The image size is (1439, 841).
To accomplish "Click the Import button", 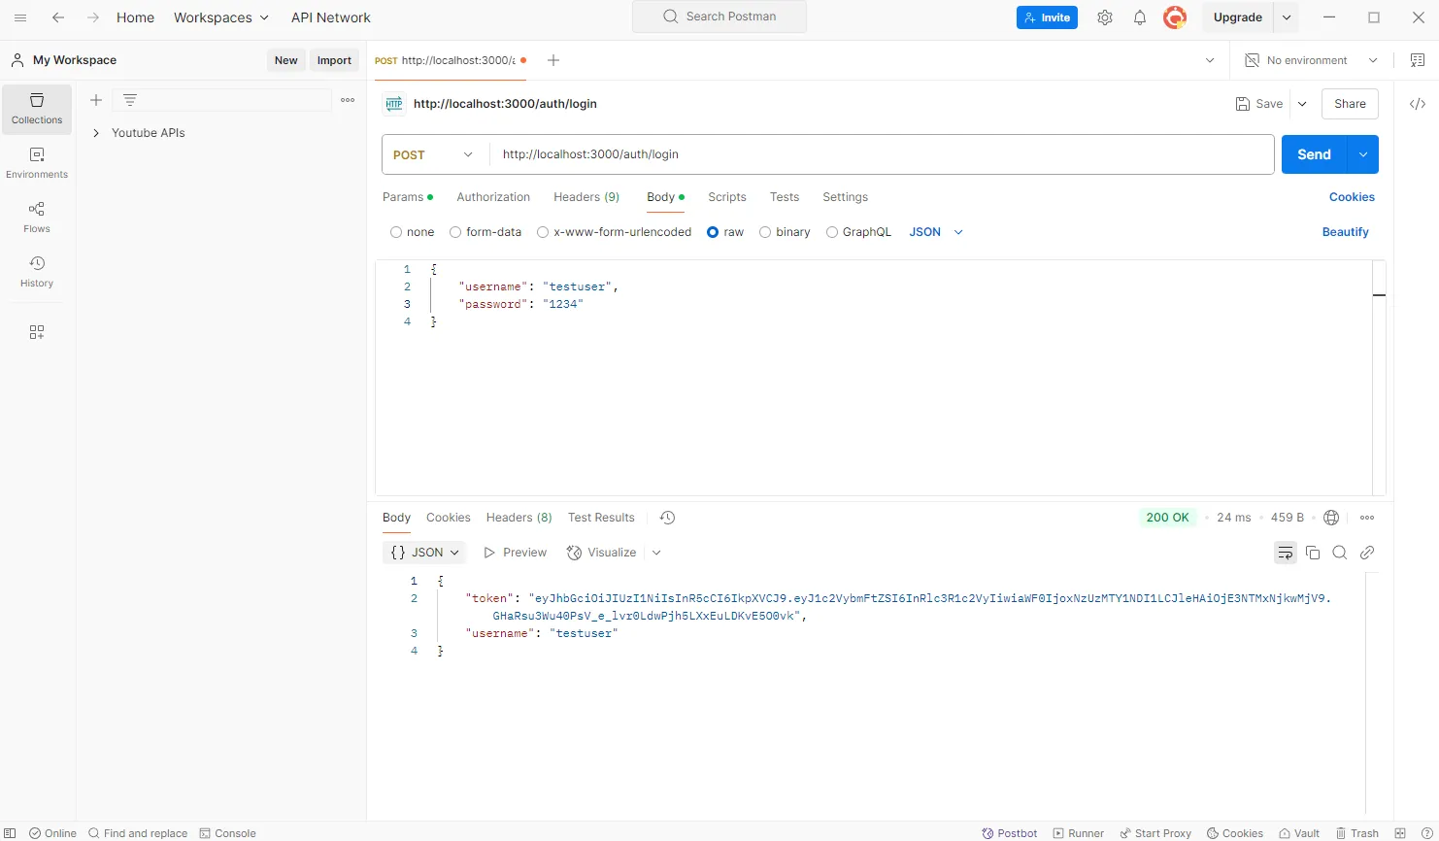I will pos(334,60).
